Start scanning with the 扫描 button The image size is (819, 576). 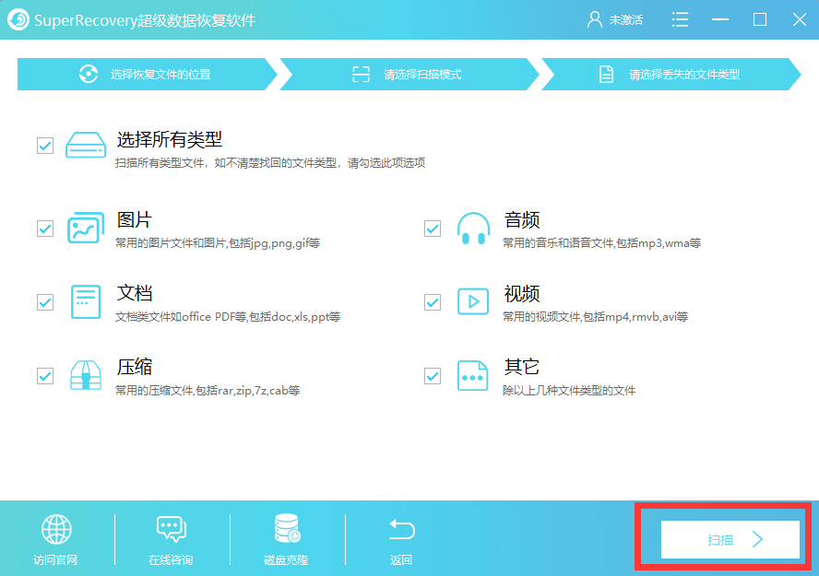(730, 539)
